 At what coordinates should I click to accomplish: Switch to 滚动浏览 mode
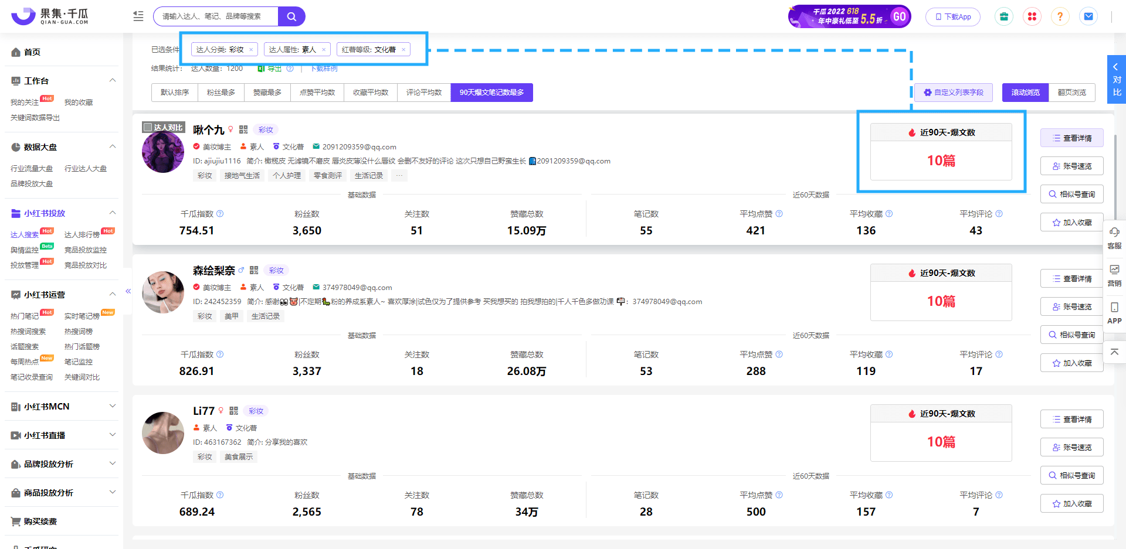click(x=1026, y=93)
